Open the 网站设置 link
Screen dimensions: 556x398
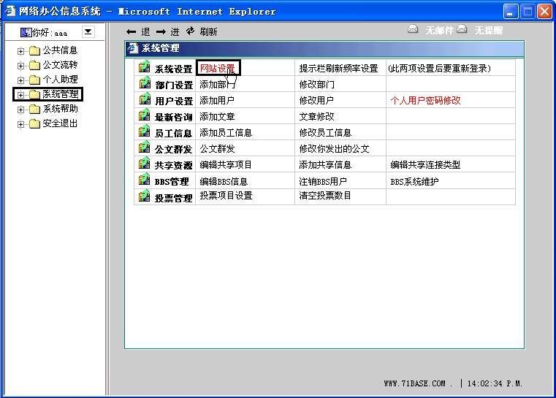tap(217, 68)
